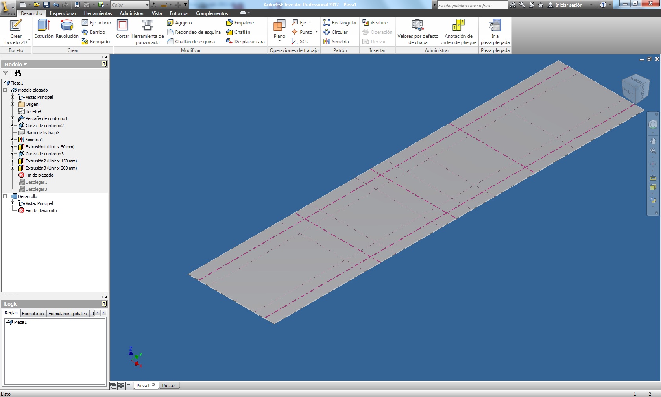This screenshot has width=661, height=397.
Task: Click the keyword search field
Action: coord(472,5)
